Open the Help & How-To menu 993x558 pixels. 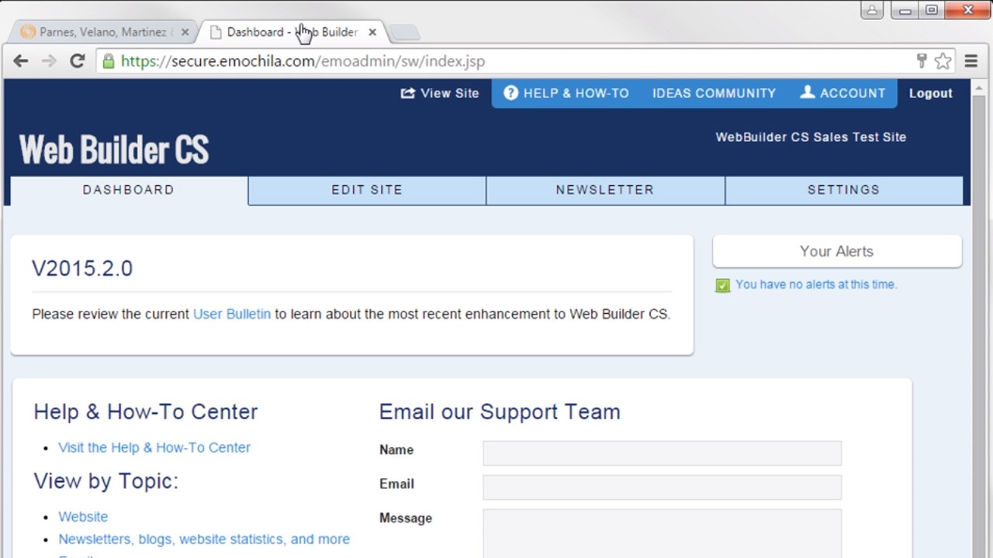click(x=566, y=93)
